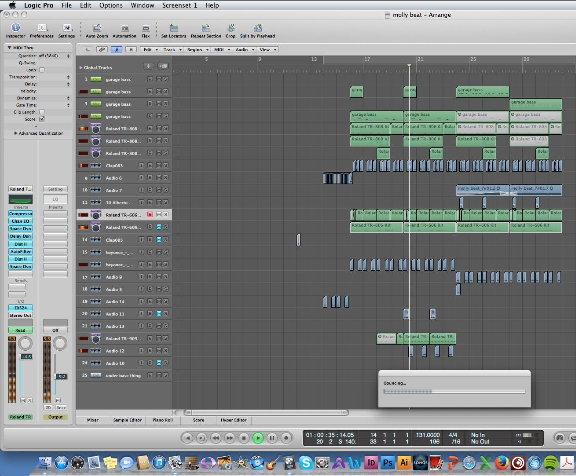
Task: Unmute the Clap005 track
Action: (x=159, y=240)
